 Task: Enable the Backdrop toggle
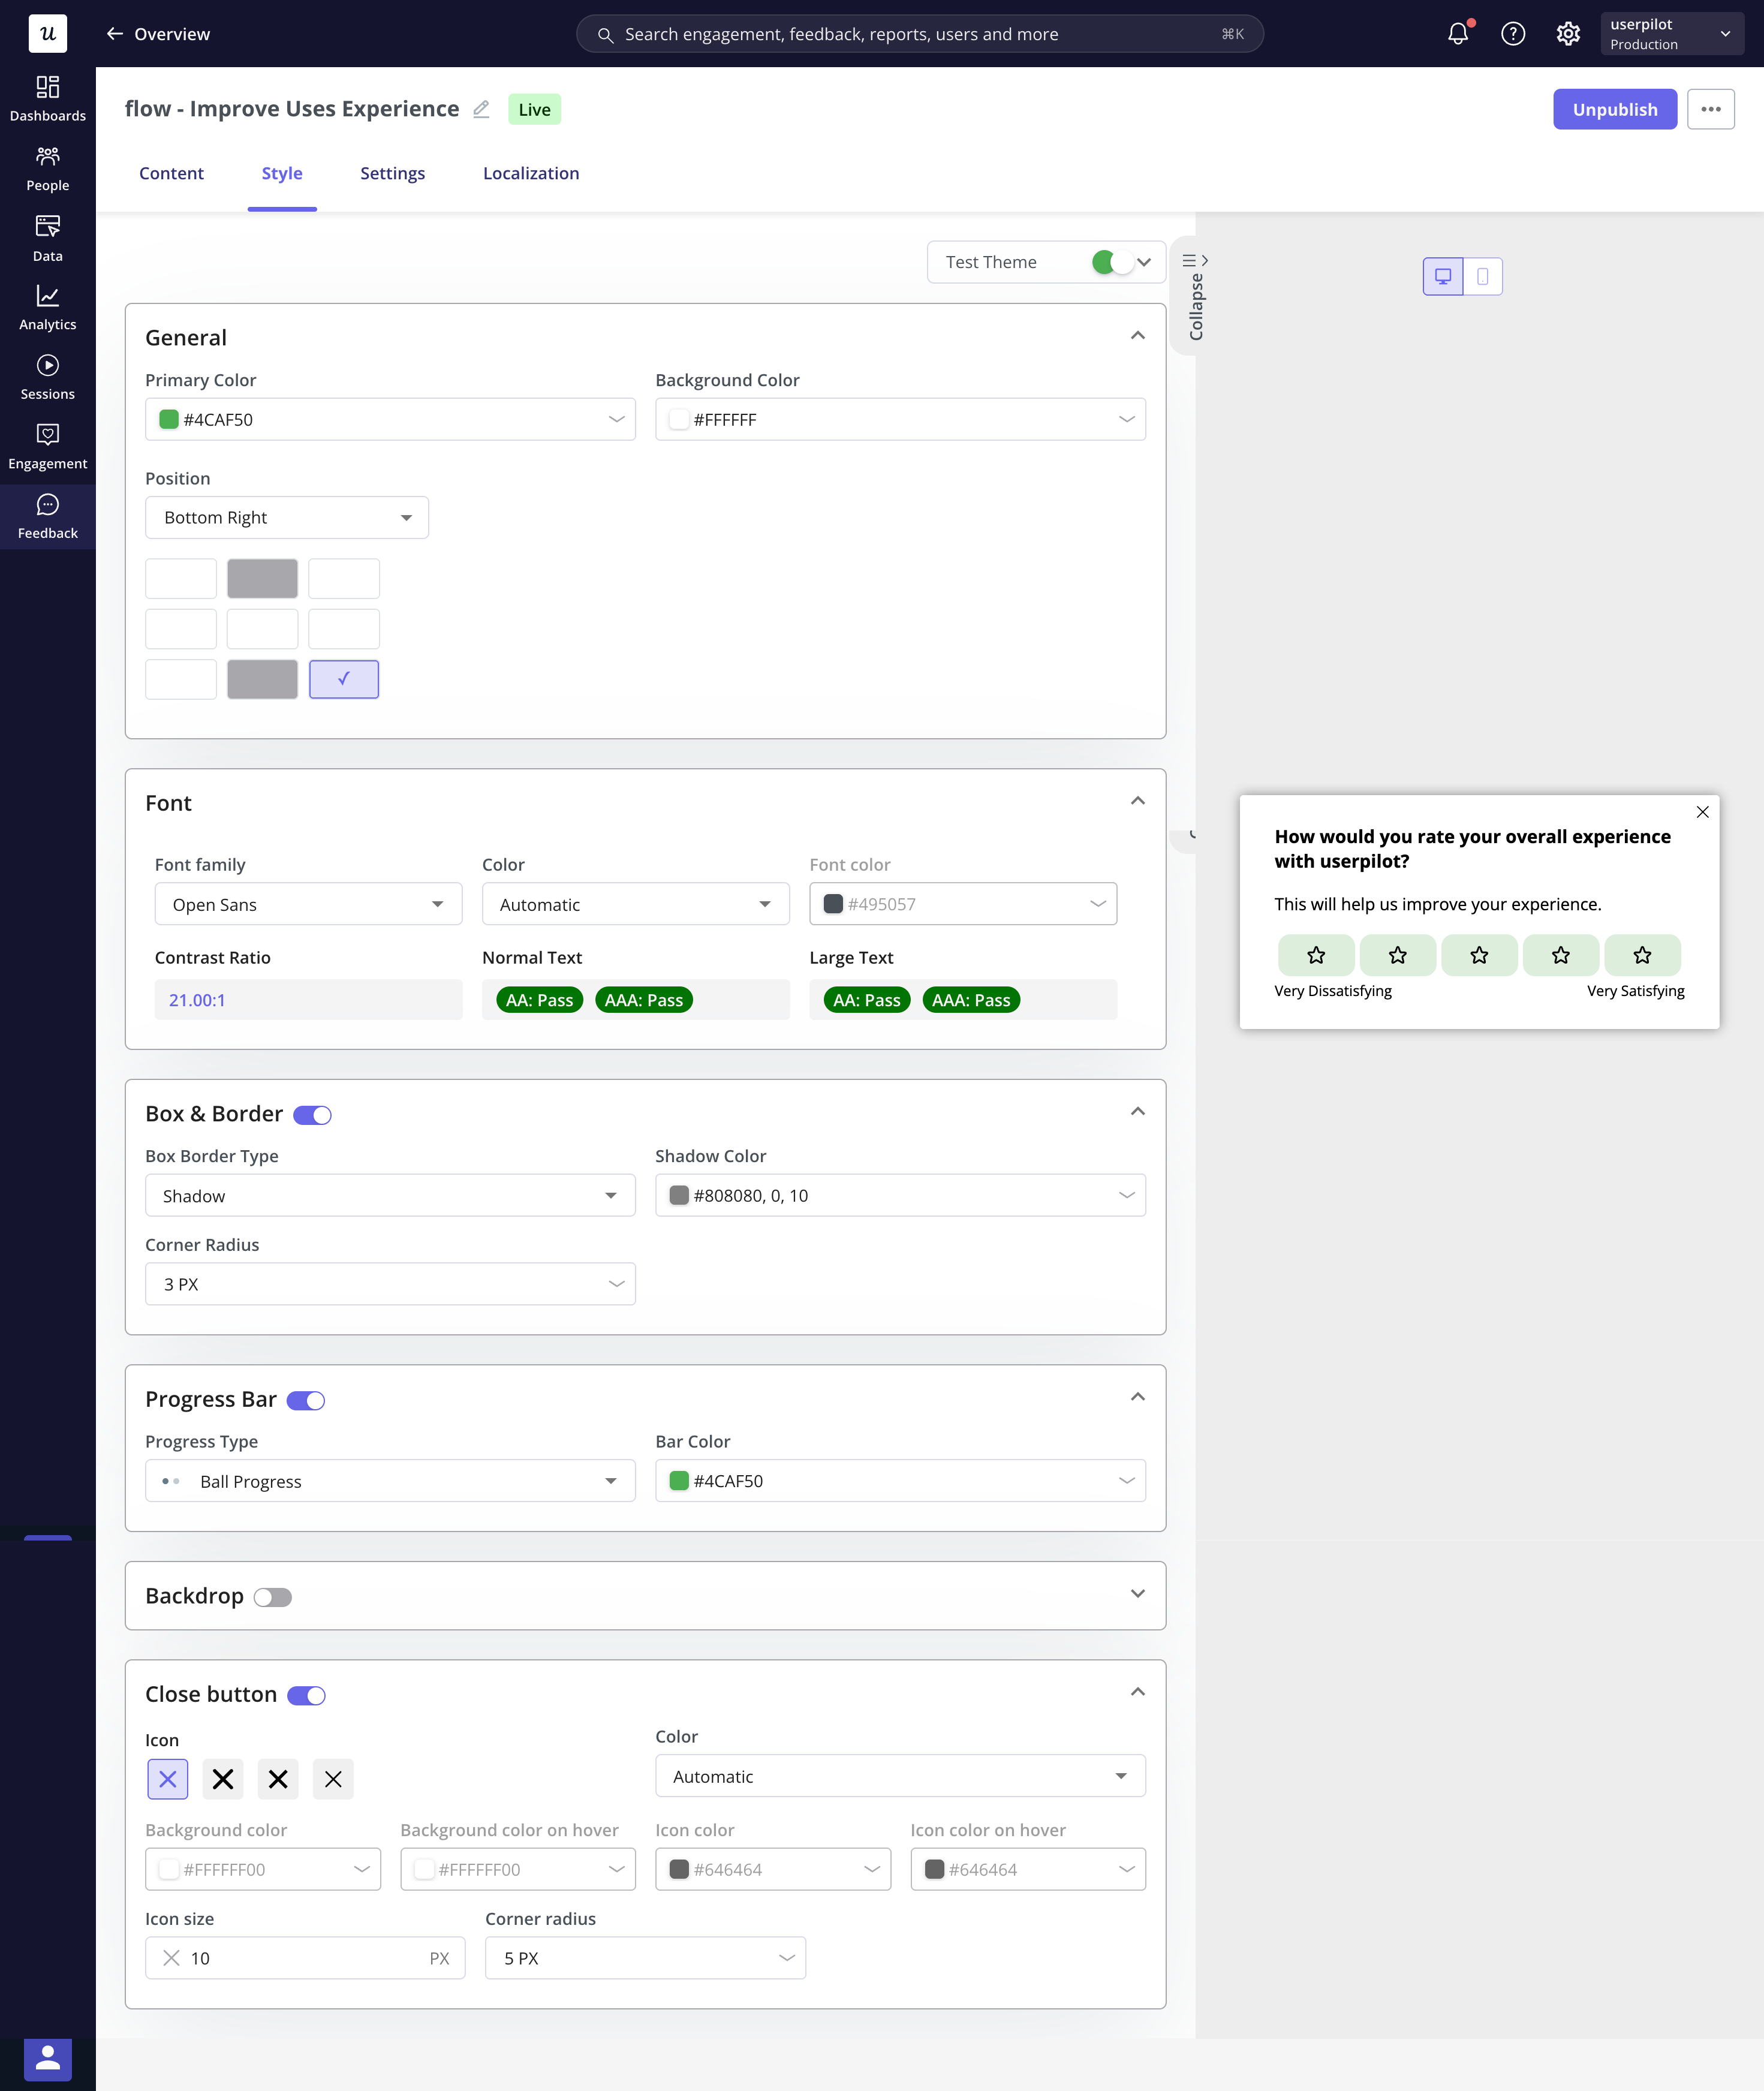271,1597
